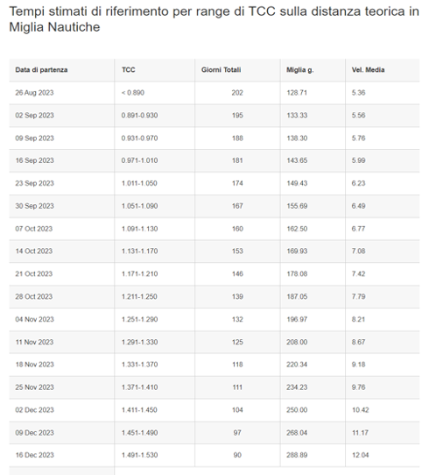Click the 'Miglia g.' column header
This screenshot has height=475, width=422.
click(300, 70)
